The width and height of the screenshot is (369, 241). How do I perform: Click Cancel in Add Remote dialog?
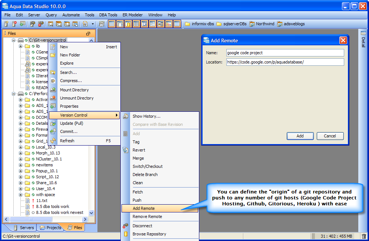tap(330, 136)
